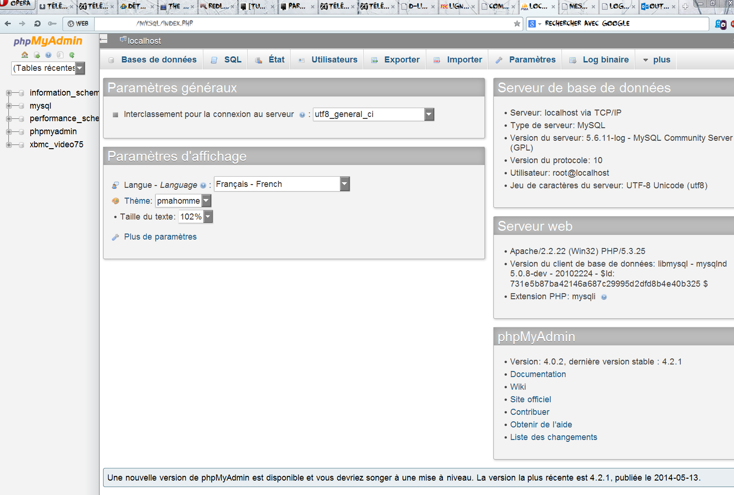Click the browser forward arrow
Image resolution: width=734 pixels, height=495 pixels.
[22, 23]
